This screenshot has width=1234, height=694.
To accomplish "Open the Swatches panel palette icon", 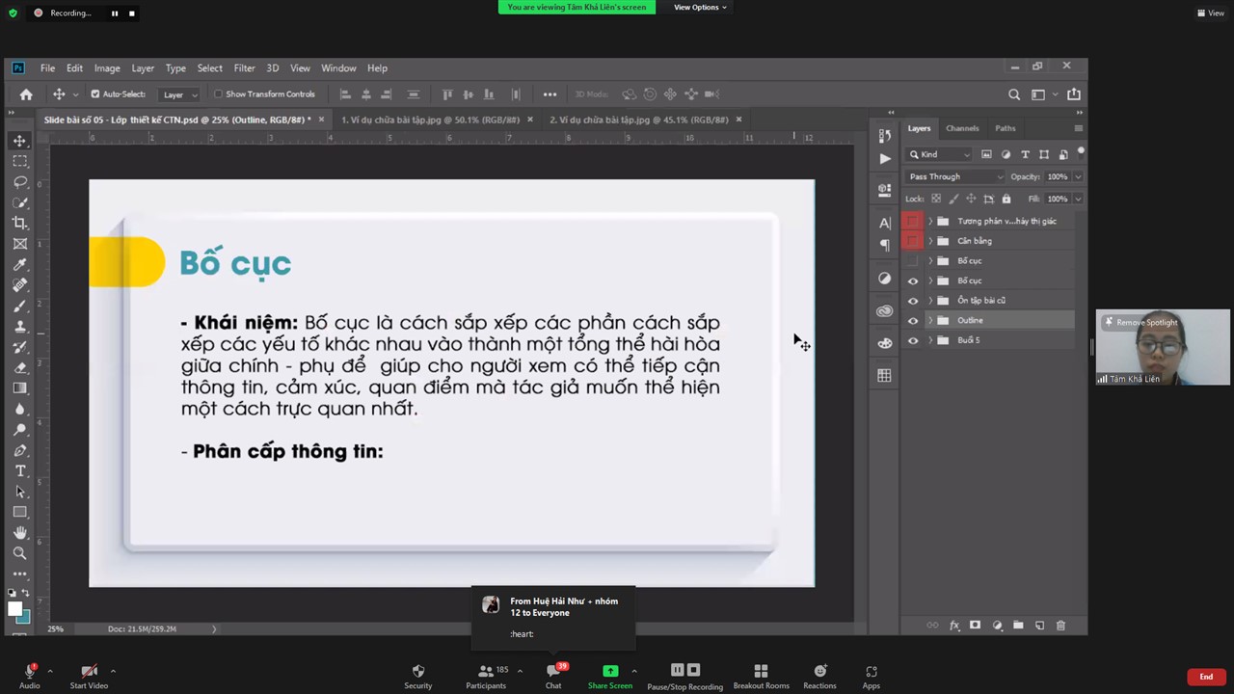I will [885, 342].
